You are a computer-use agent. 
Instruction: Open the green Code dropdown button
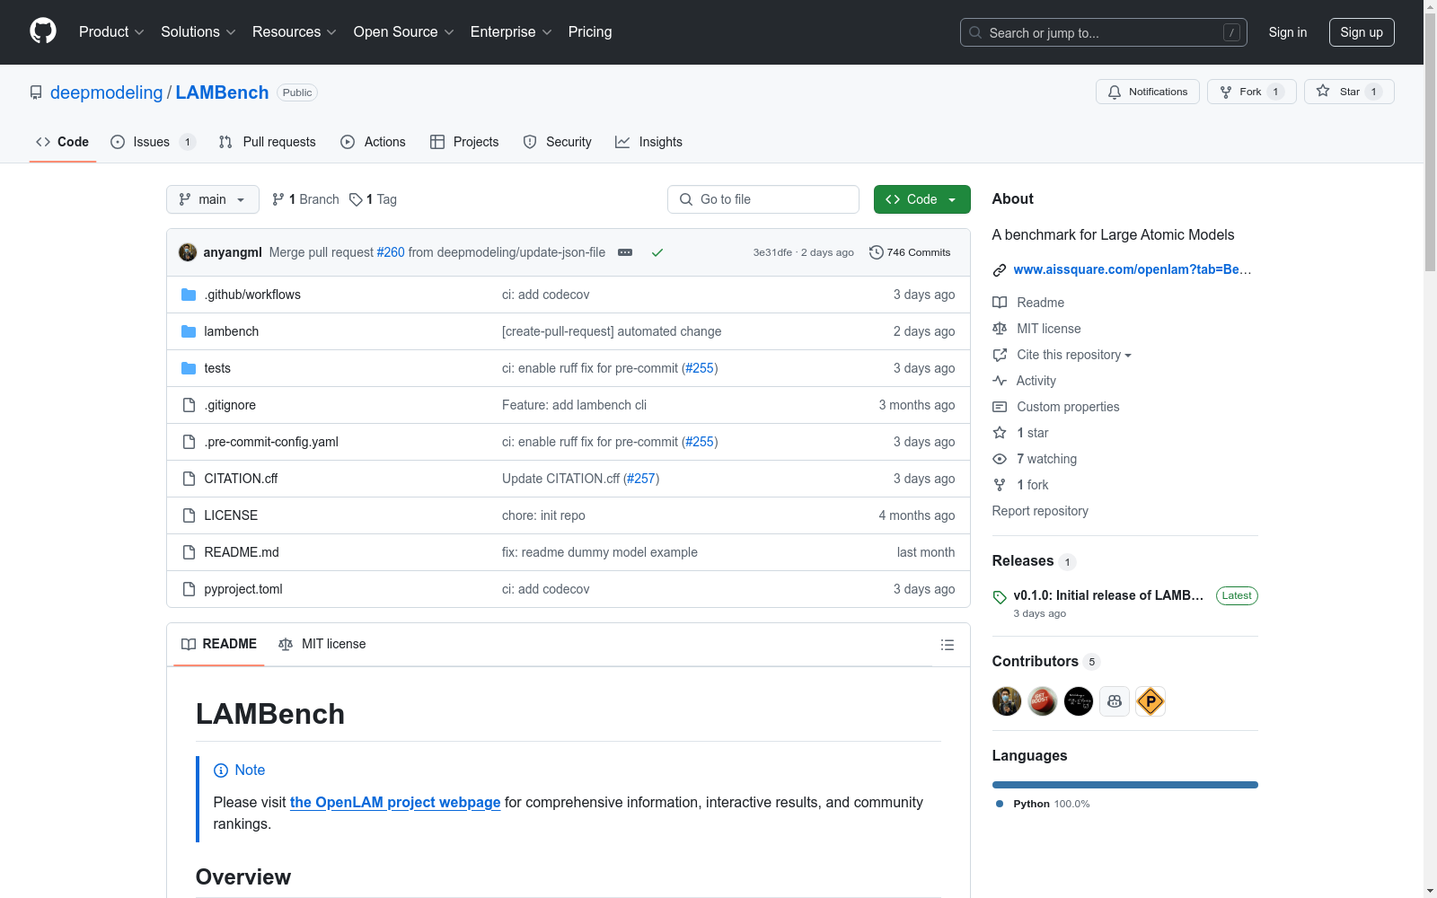(921, 199)
